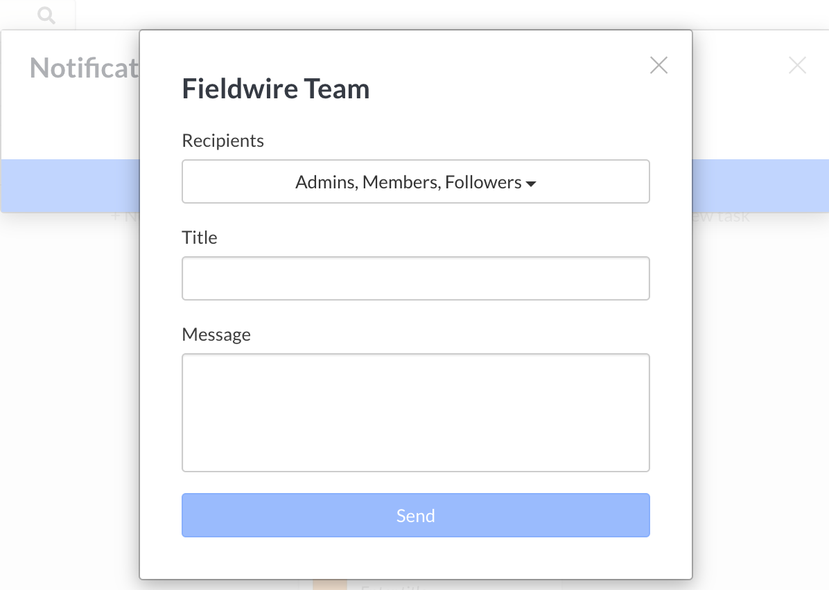
Task: Close the Fieldwire Team dialog
Action: click(658, 65)
